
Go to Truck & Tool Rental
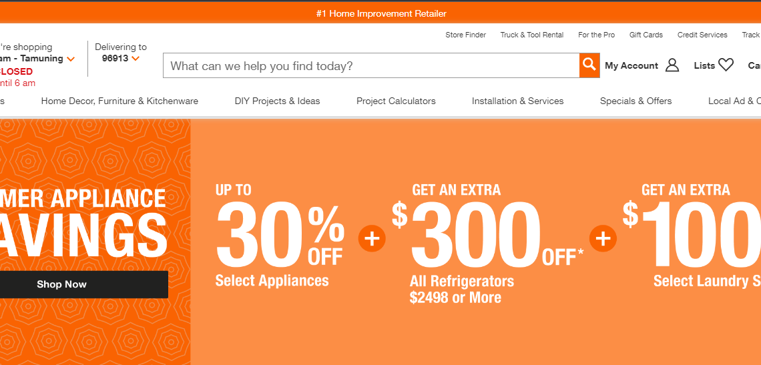532,35
